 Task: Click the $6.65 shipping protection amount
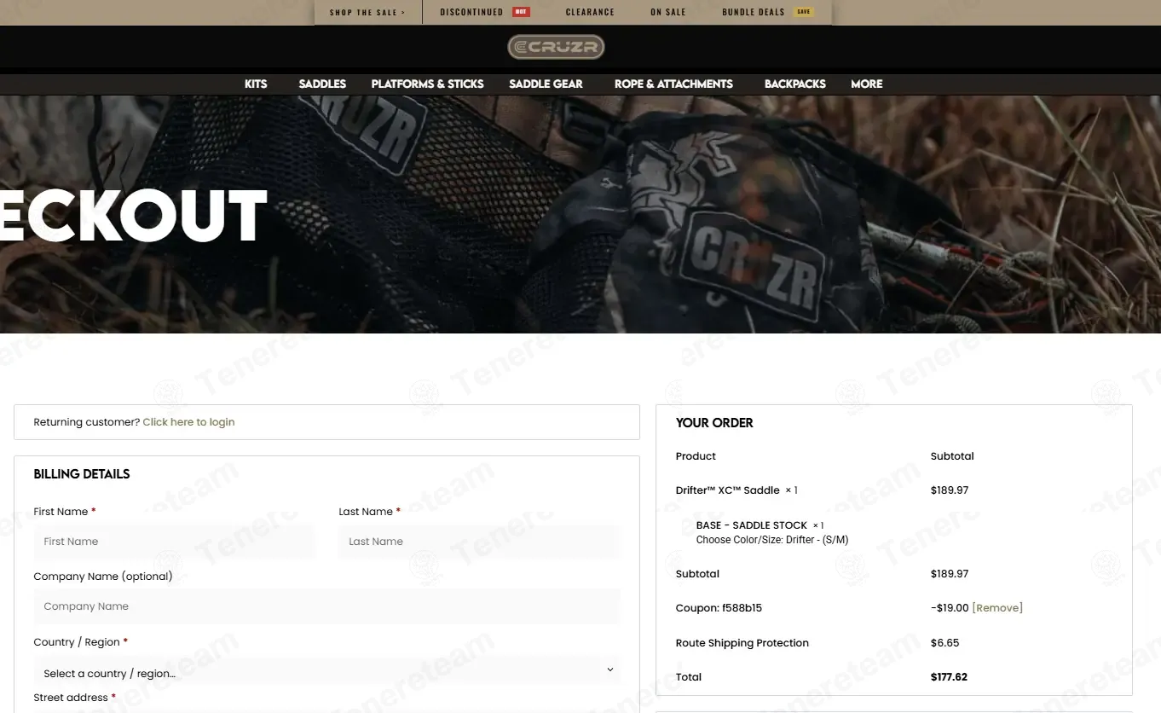944,643
